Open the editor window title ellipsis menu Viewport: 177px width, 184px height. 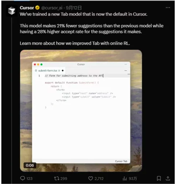tap(126, 64)
